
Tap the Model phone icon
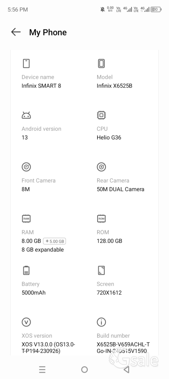101,63
